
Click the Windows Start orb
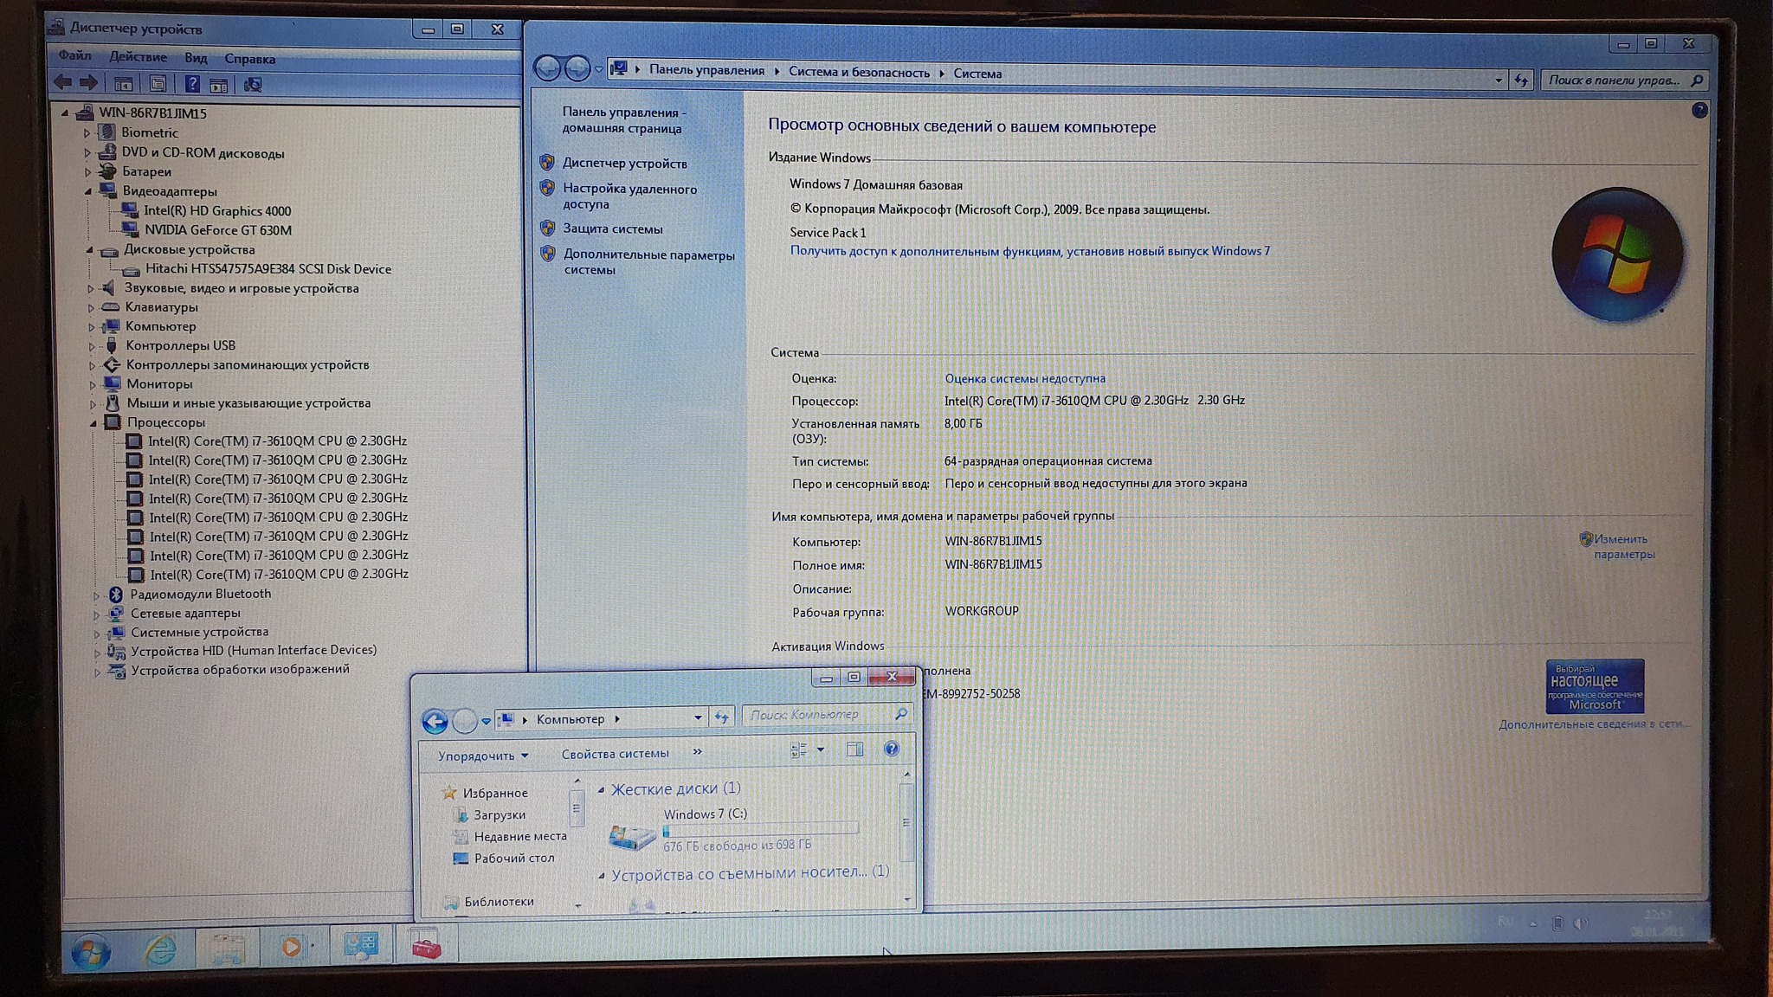91,952
